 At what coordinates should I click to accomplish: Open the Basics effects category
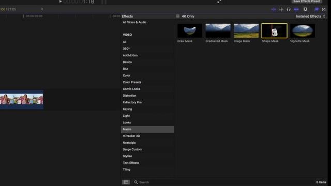coord(127,62)
